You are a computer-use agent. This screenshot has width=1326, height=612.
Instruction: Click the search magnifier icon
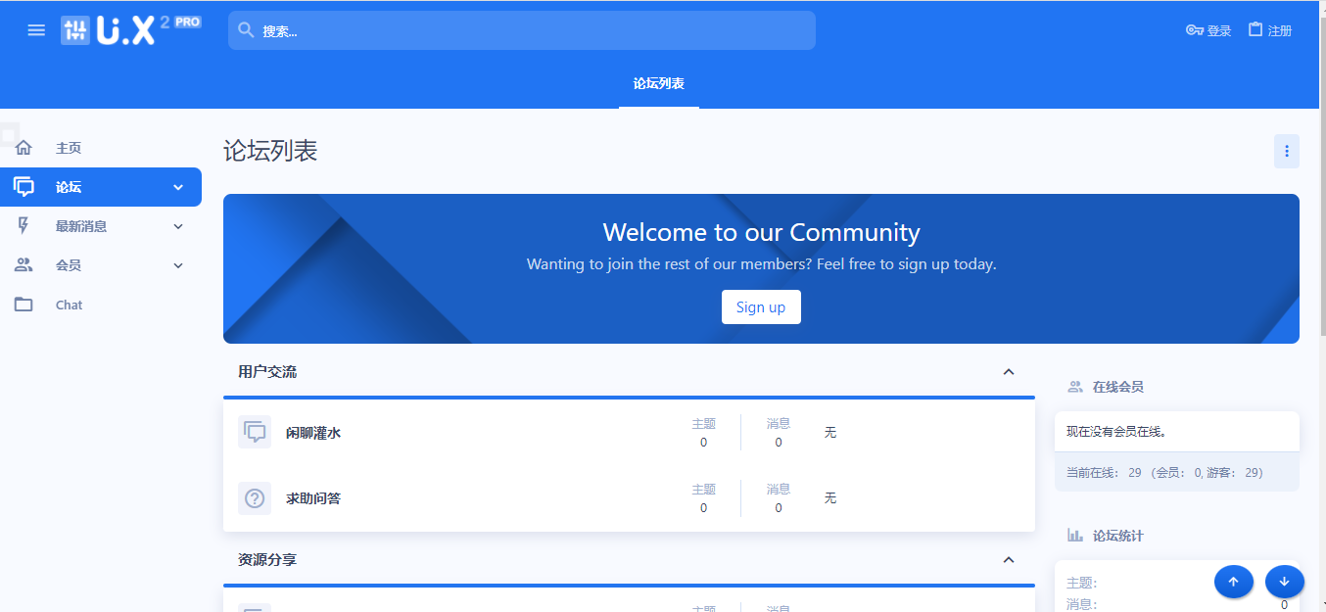[x=246, y=30]
